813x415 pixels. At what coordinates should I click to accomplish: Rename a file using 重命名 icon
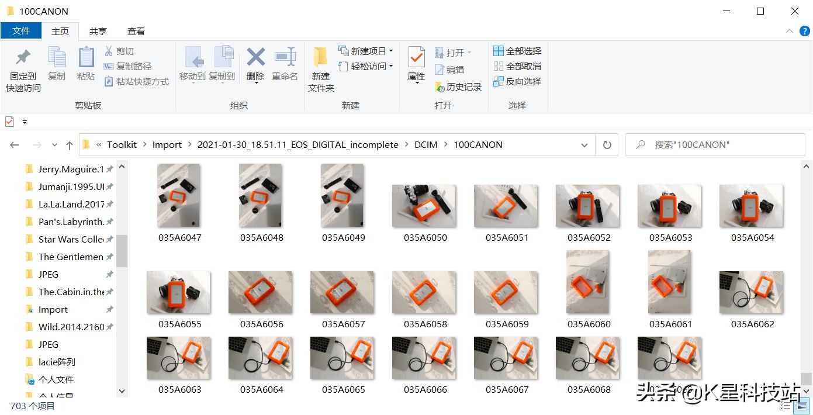[x=285, y=65]
